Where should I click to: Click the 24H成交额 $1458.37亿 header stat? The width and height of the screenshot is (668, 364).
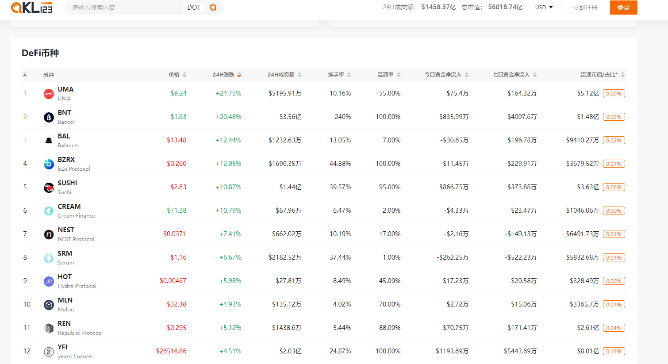[419, 7]
